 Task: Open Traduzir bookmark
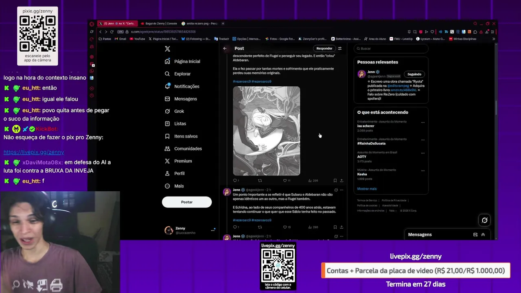222,39
